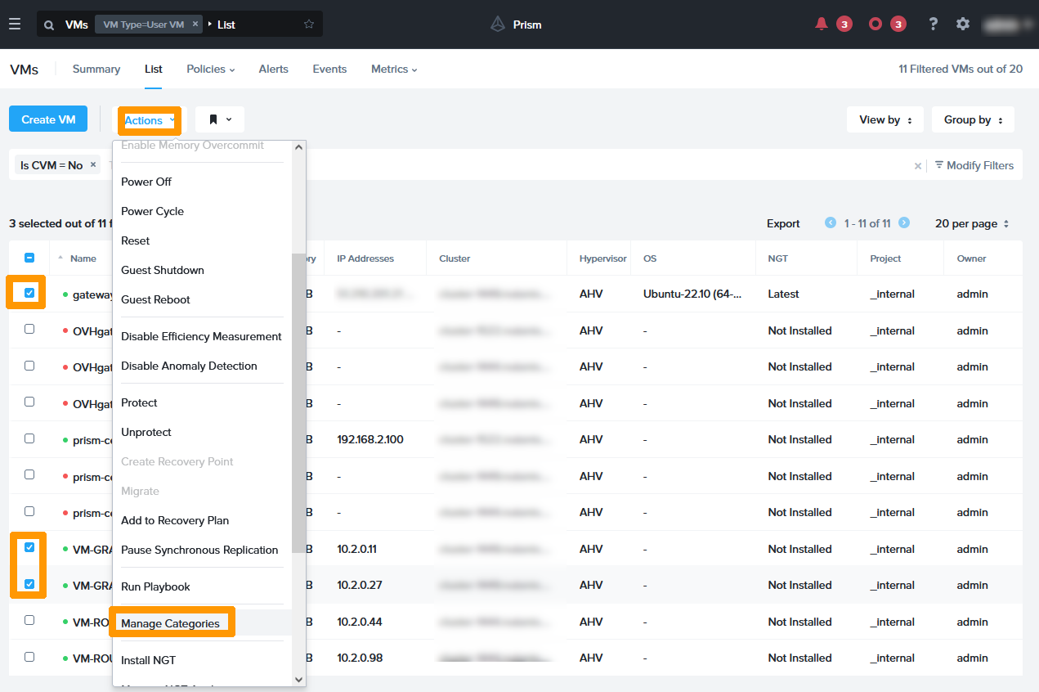
Task: Click the search magnifier icon
Action: click(x=49, y=25)
